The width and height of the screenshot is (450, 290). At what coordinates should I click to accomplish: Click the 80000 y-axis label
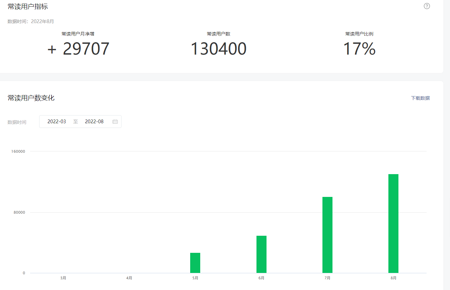19,212
